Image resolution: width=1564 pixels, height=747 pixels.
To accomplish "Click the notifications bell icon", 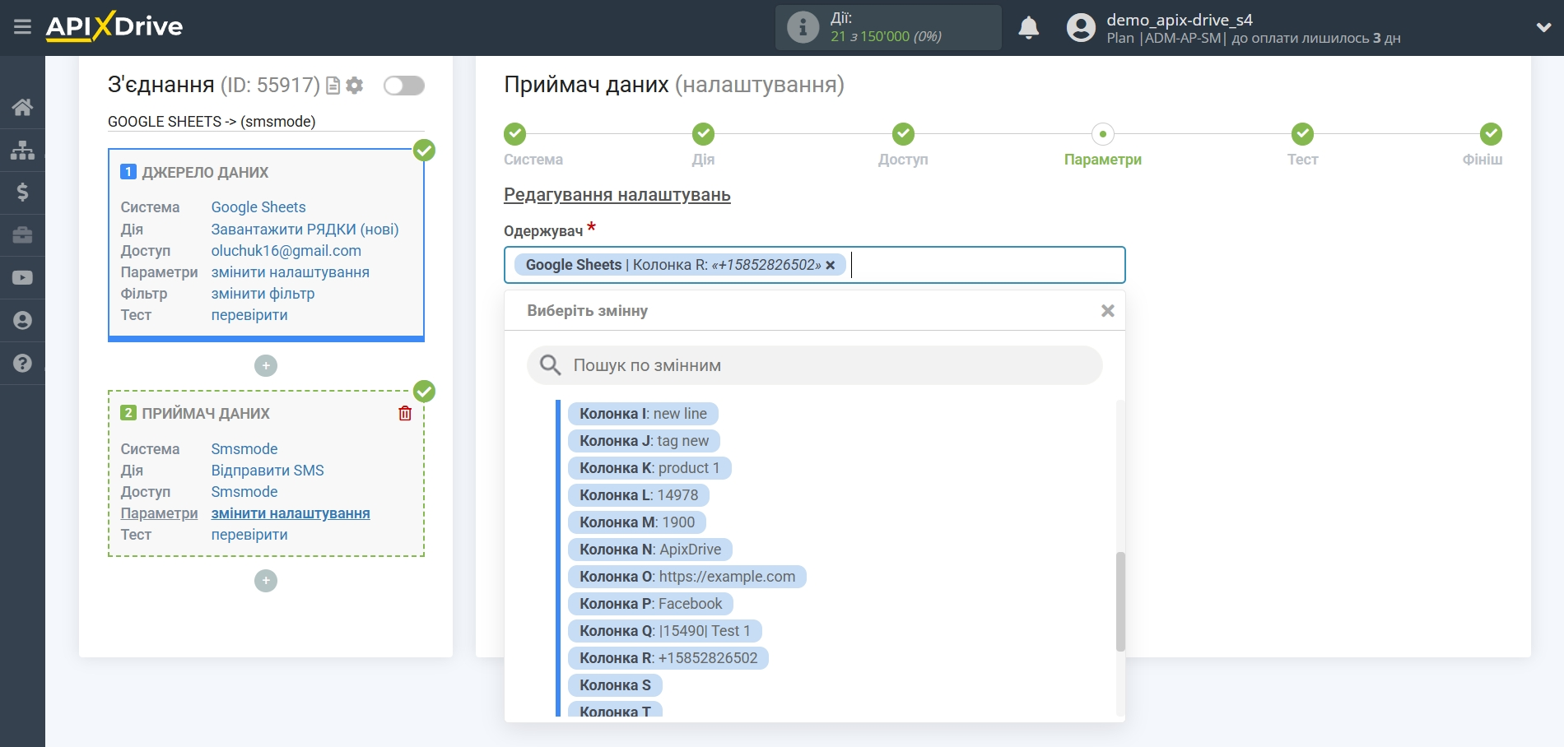I will pos(1028,28).
